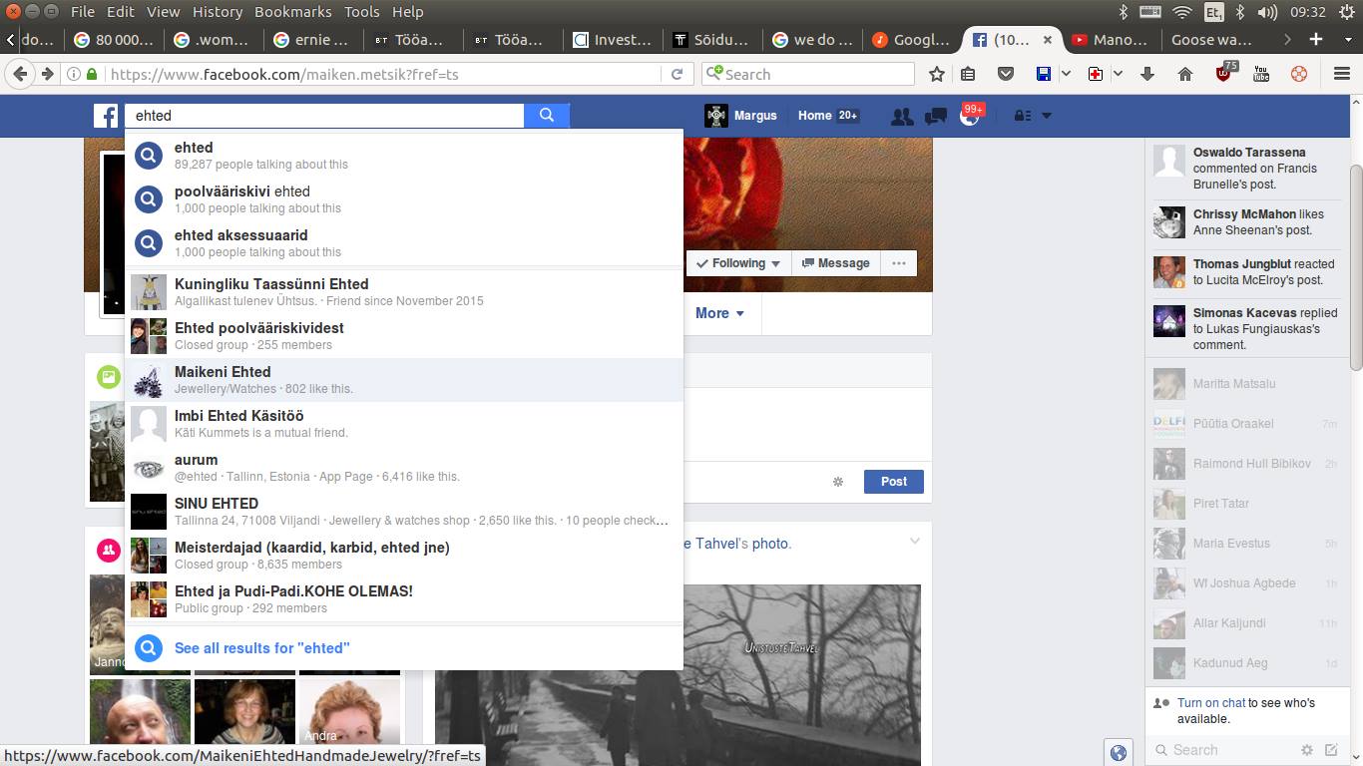Switch to the Invest... tab
The image size is (1363, 766).
(x=612, y=40)
